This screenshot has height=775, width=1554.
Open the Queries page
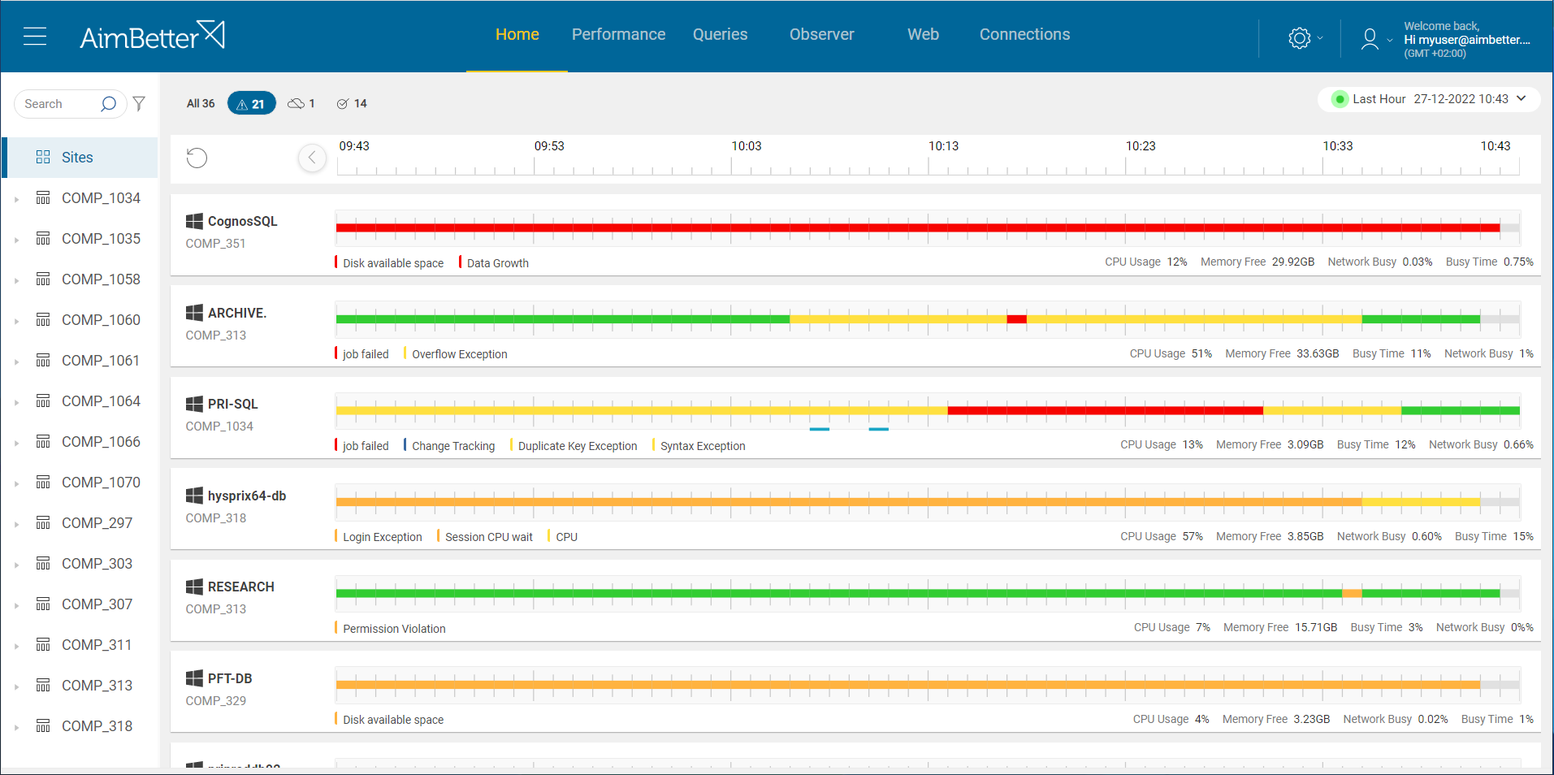pos(720,34)
